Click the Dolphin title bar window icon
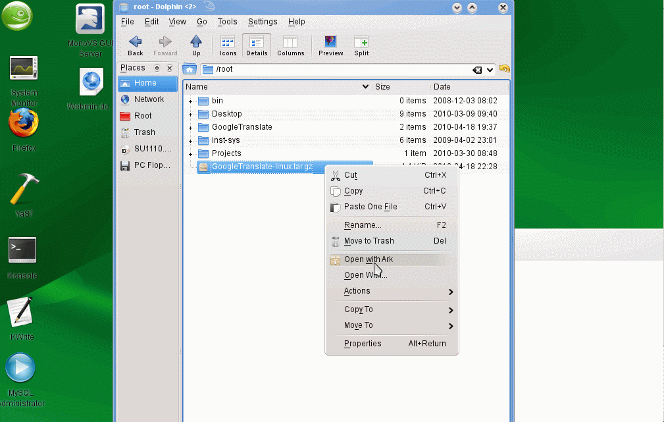This screenshot has width=664, height=422. pos(124,7)
